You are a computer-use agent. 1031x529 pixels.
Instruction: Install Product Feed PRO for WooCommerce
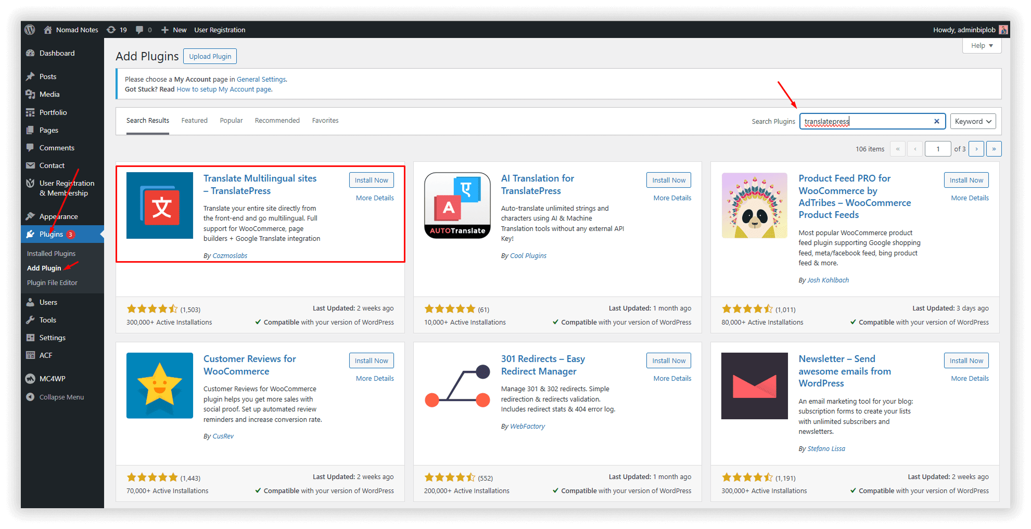[x=966, y=180]
